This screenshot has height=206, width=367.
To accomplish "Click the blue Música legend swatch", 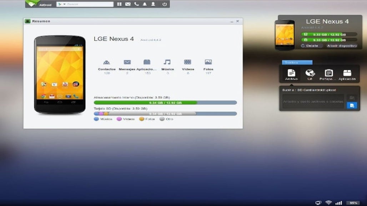I will 96,119.
